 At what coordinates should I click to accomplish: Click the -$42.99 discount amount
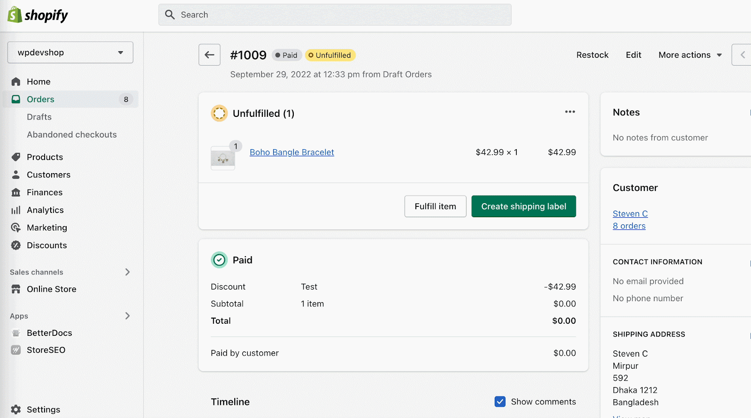click(x=560, y=287)
